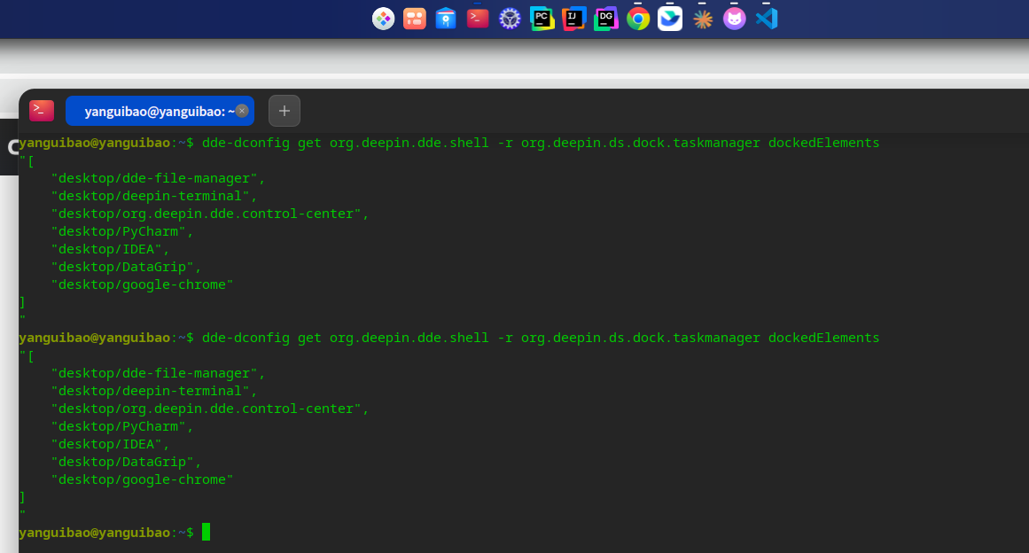Open the multitasking view dock icon
1029x553 pixels.
click(415, 19)
